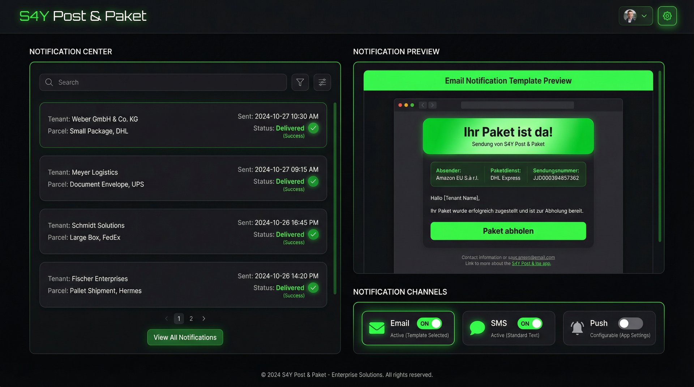694x387 pixels.
Task: Click the Paket abholen button
Action: (x=508, y=231)
